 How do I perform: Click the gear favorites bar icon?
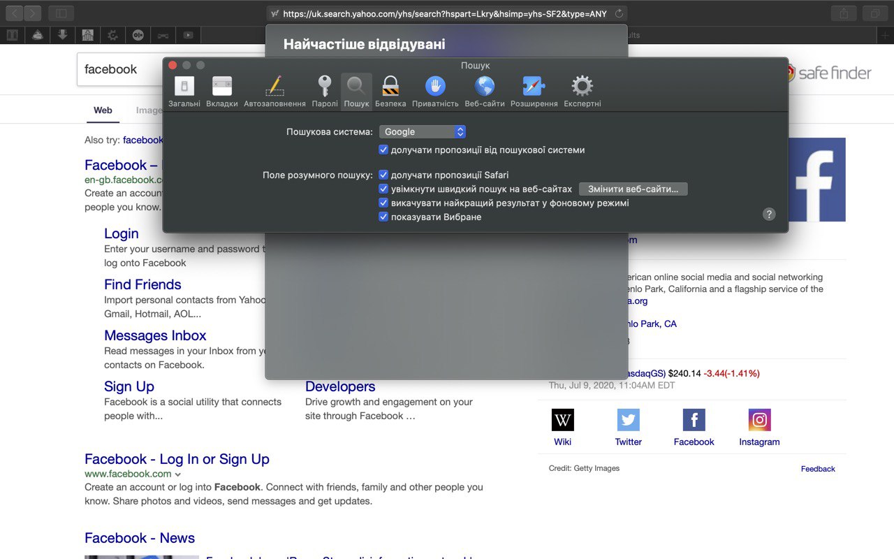tap(112, 35)
